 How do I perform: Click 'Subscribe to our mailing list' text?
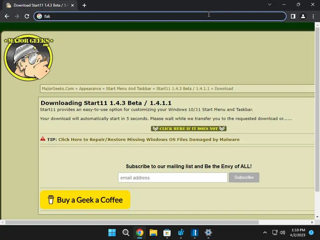tap(188, 166)
